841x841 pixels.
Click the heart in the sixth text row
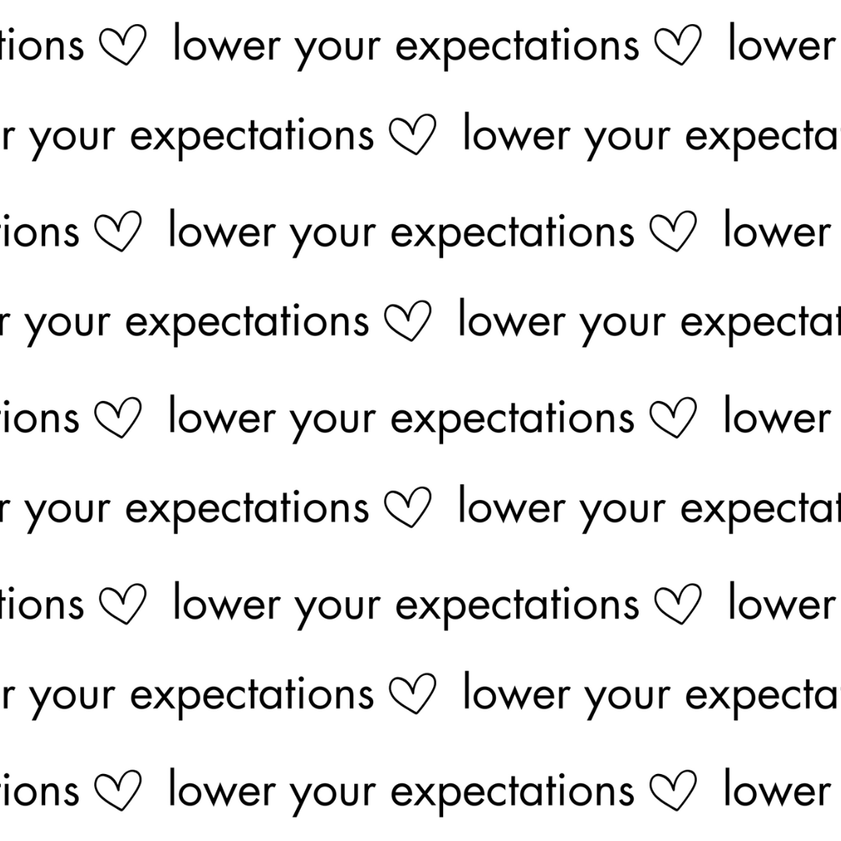[408, 508]
